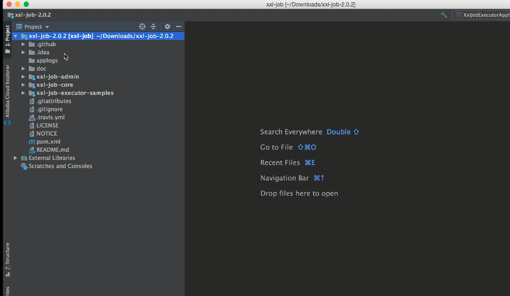Image resolution: width=510 pixels, height=296 pixels.
Task: Open the XxlJobExecutorAppl run configuration dropdown
Action: [x=481, y=15]
